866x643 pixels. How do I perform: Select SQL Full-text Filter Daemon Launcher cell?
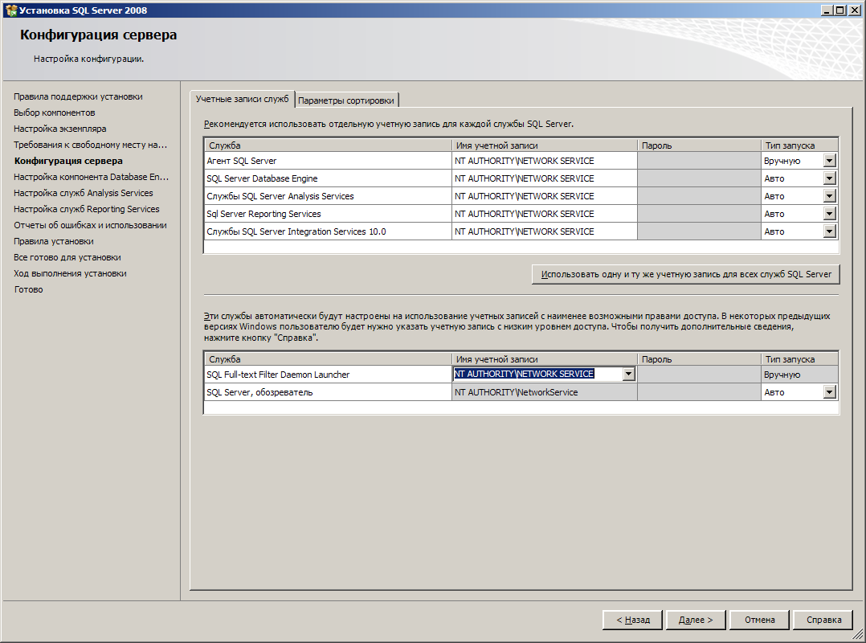[328, 375]
